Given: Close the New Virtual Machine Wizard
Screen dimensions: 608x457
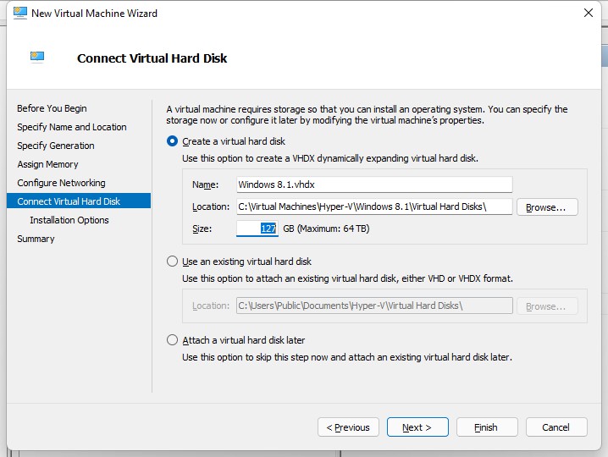Looking at the screenshot, I should point(589,13).
